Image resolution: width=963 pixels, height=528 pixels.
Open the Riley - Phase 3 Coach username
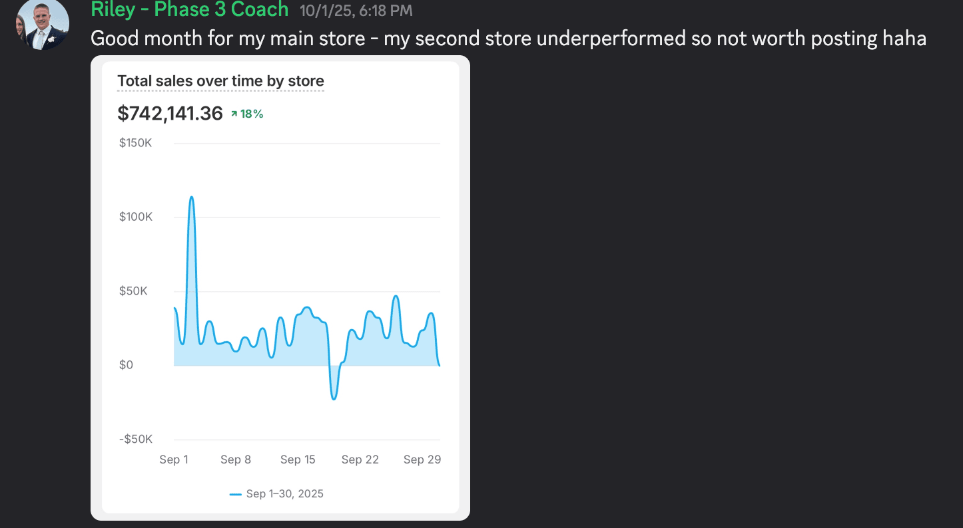pyautogui.click(x=190, y=9)
